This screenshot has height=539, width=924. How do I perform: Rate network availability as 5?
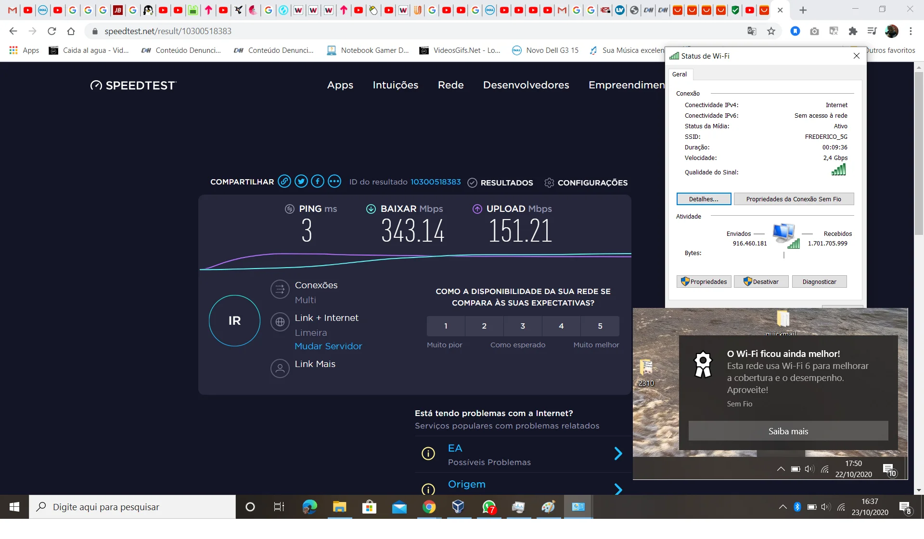coord(600,326)
